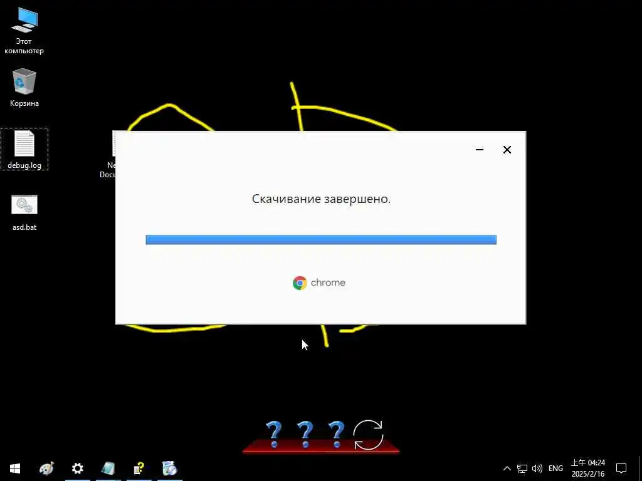Click the white circular refresh arrows icon
This screenshot has width=642, height=481.
[368, 435]
